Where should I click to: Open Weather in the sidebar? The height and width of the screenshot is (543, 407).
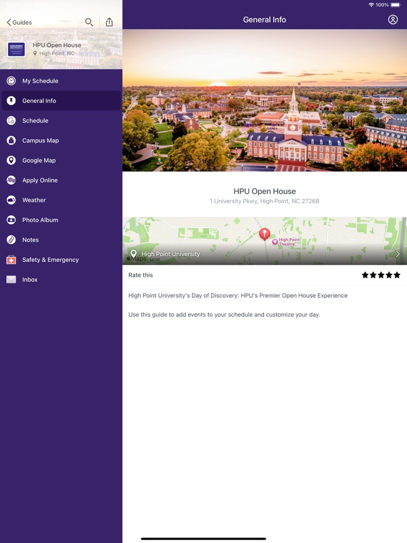pos(61,200)
